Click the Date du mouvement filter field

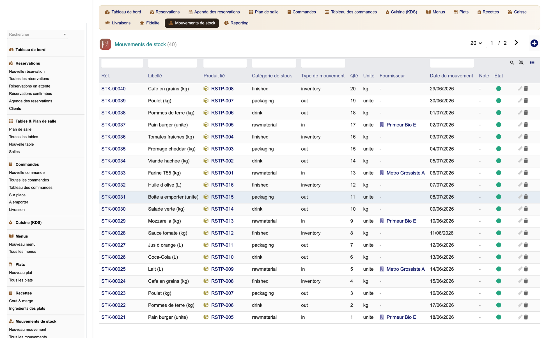click(x=452, y=63)
